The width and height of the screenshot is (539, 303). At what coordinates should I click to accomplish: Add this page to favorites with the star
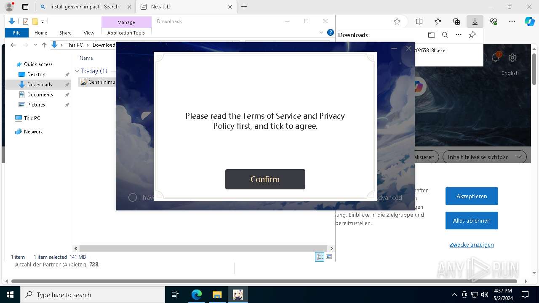[x=397, y=21]
